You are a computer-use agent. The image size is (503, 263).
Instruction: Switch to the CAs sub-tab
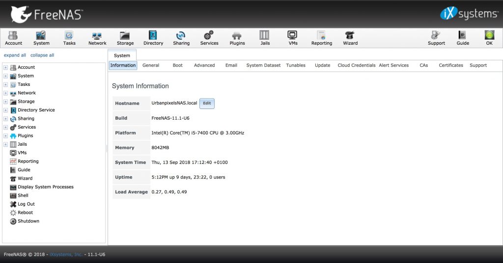[x=424, y=65]
